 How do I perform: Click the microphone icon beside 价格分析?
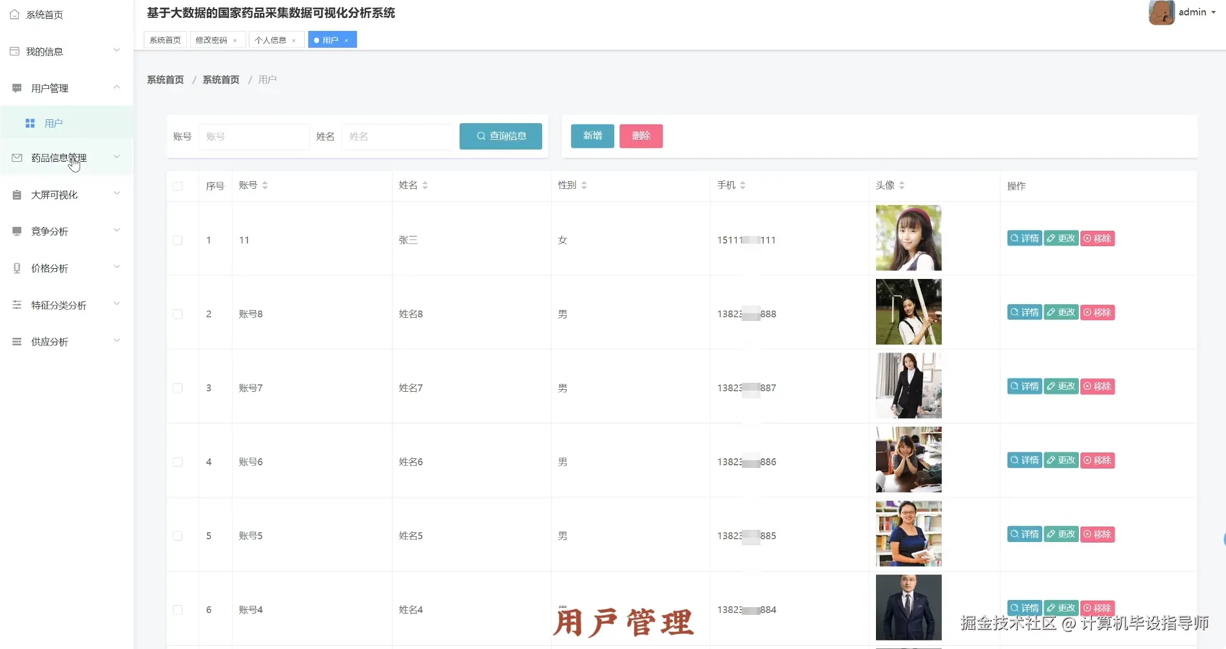(x=17, y=268)
